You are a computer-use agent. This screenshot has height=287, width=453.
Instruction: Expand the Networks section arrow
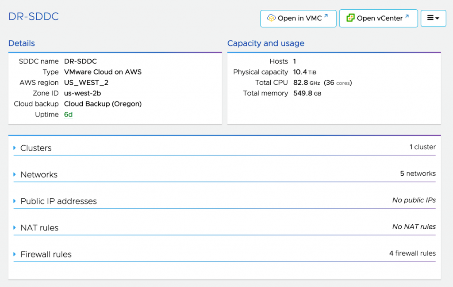(x=15, y=175)
